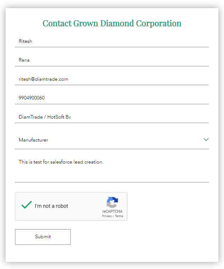The image size is (224, 269).
Task: Click the "I'm not a robot" label
Action: click(x=51, y=206)
